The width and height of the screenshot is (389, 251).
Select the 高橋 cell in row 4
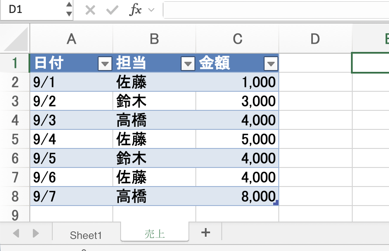click(x=154, y=120)
